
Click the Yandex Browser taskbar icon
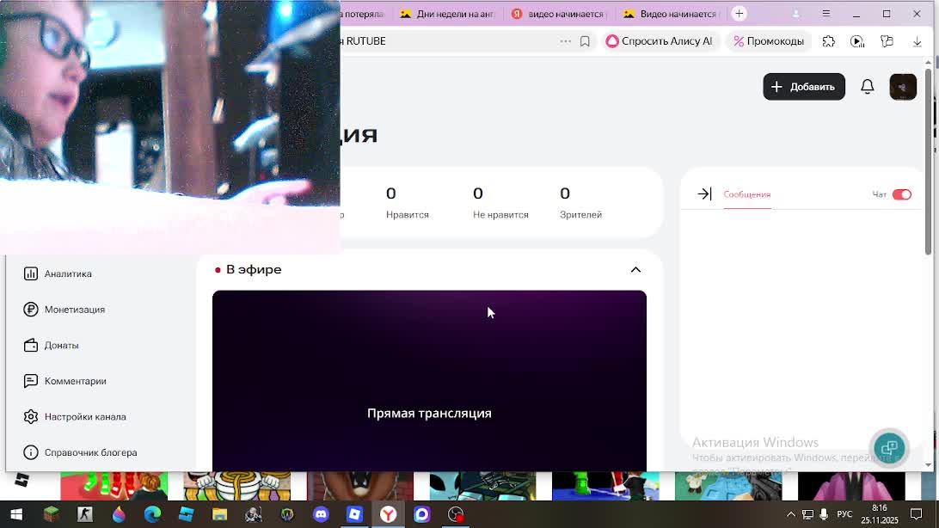pos(388,514)
